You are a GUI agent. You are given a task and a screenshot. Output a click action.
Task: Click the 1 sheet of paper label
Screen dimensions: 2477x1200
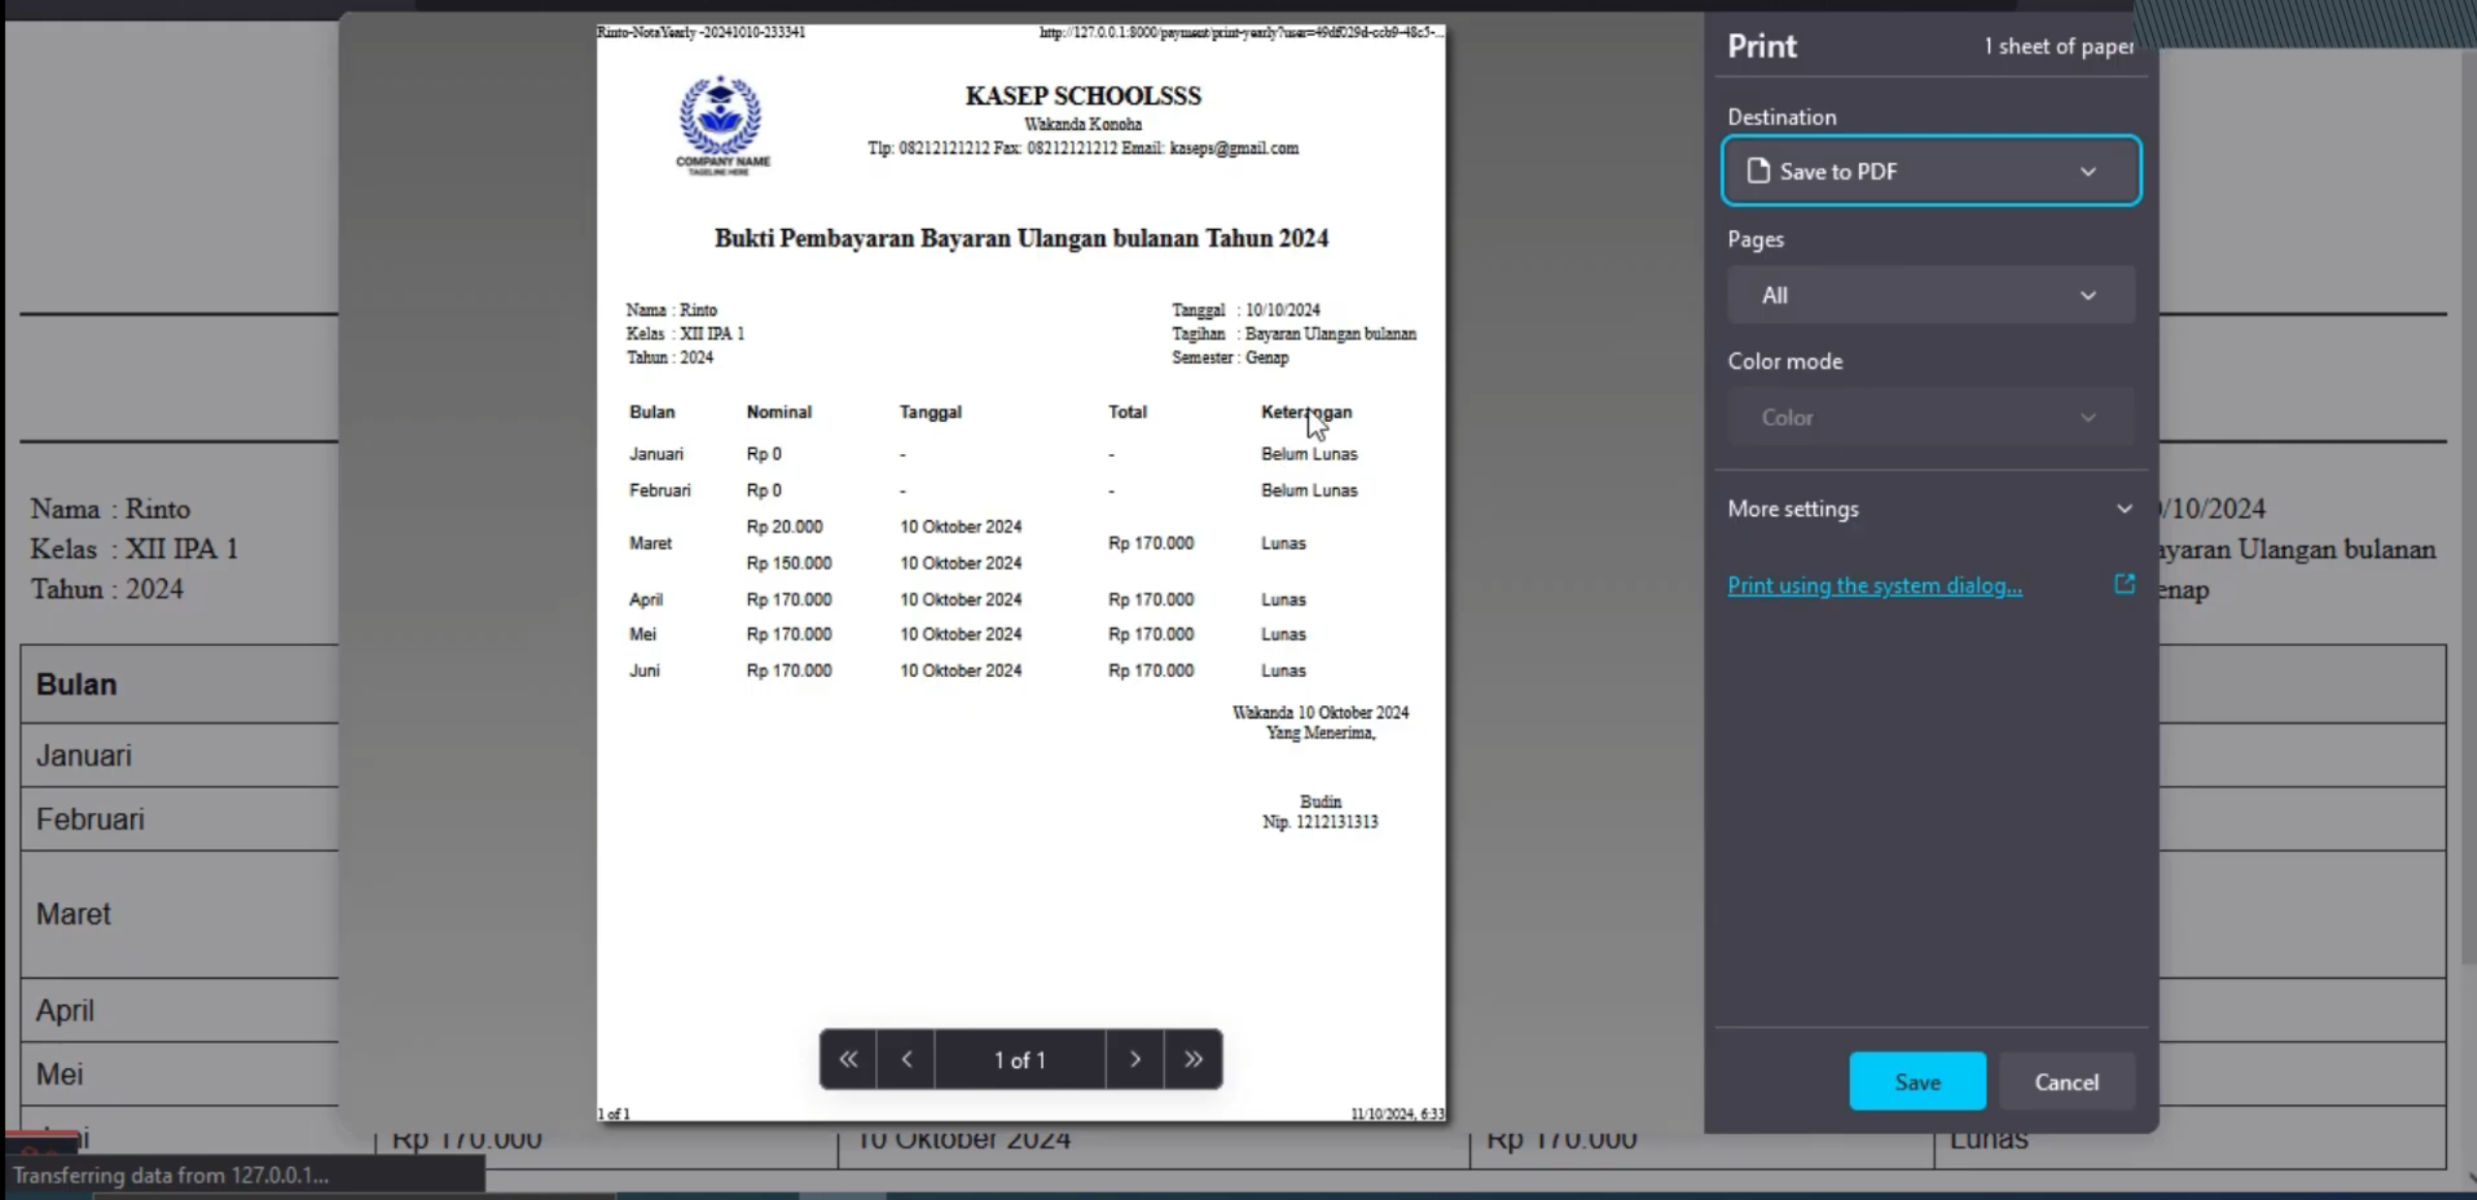(x=2058, y=47)
